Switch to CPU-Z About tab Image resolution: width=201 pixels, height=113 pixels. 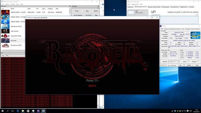point(198,29)
